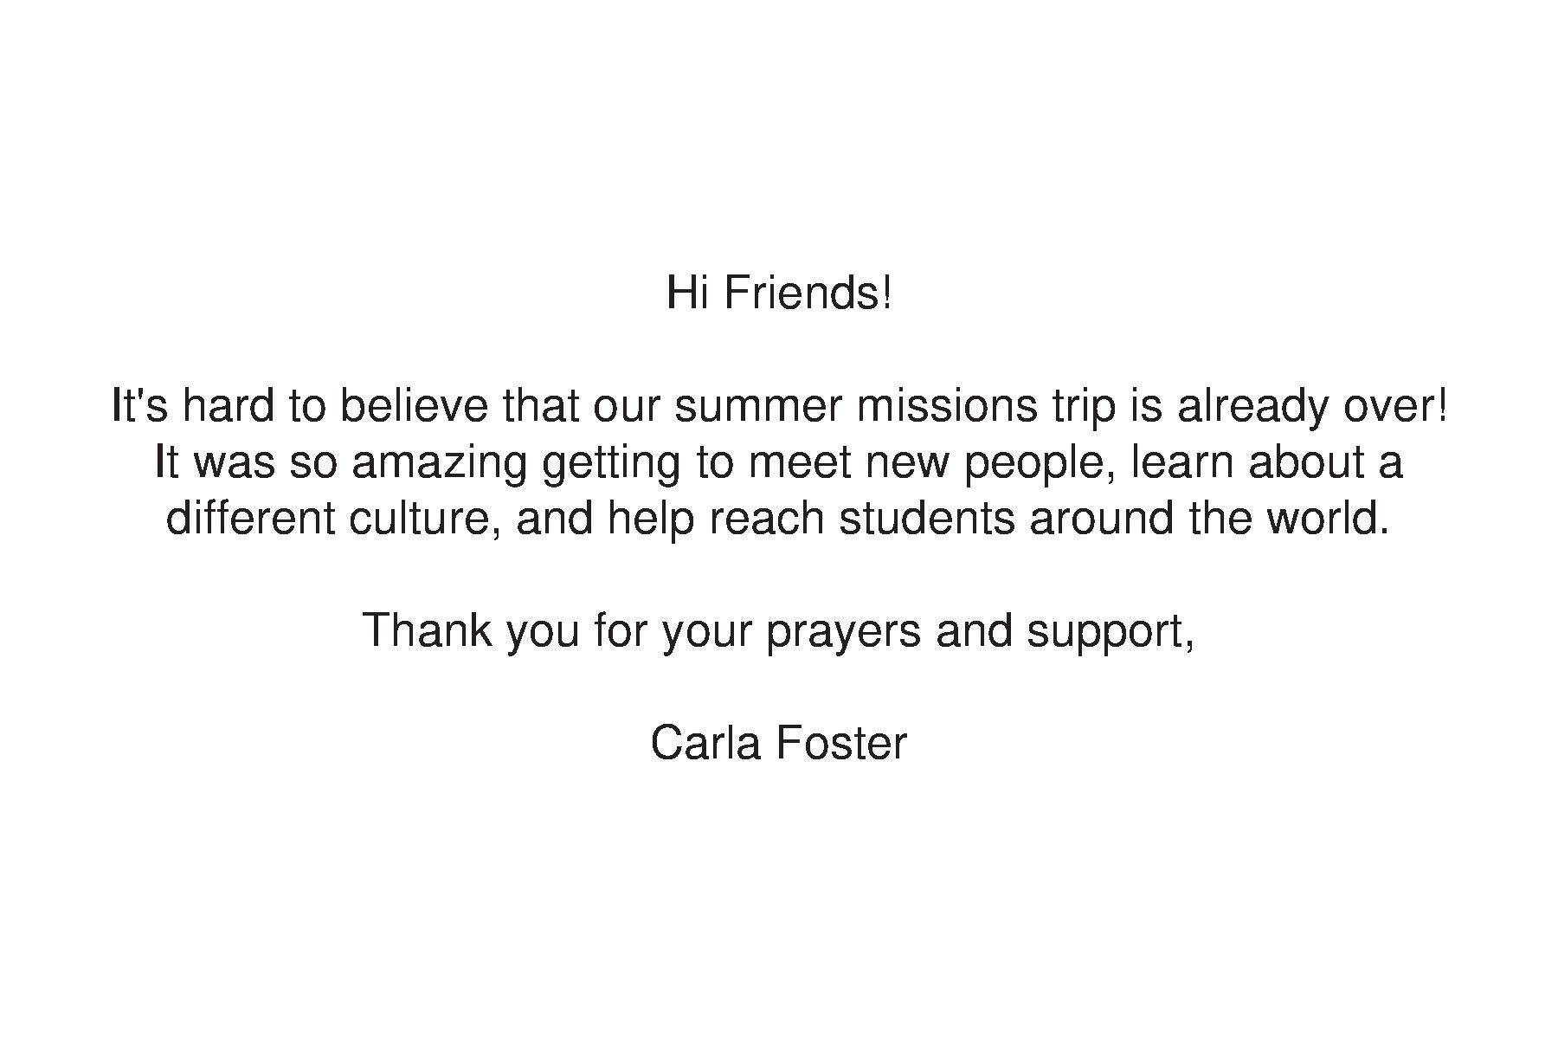
Task: Click the word 'prayers' in the closing
Action: [x=843, y=632]
